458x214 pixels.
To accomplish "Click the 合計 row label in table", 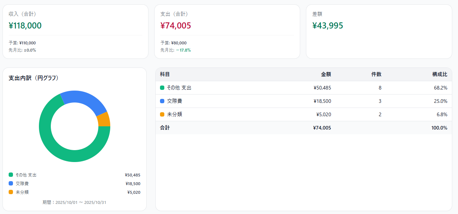I will tap(165, 128).
